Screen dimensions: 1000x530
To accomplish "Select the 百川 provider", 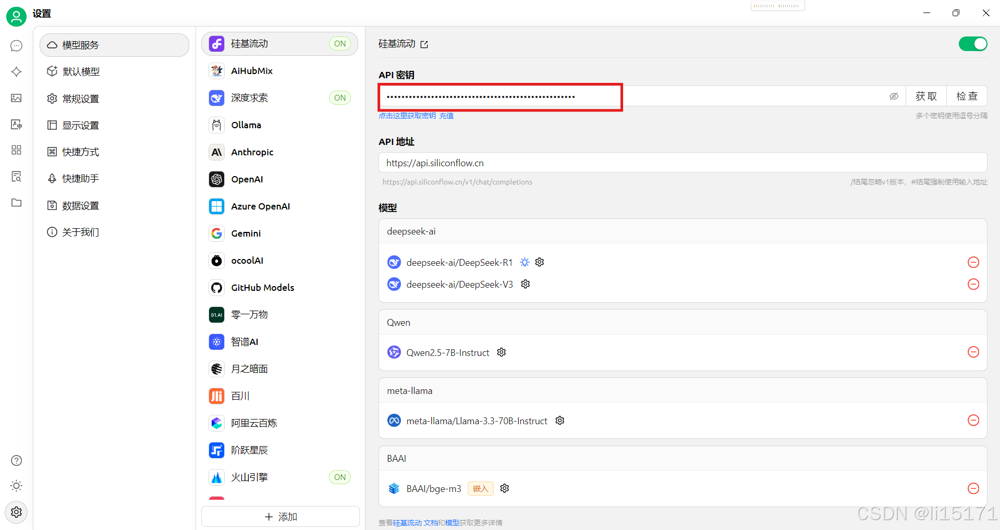I will 280,396.
